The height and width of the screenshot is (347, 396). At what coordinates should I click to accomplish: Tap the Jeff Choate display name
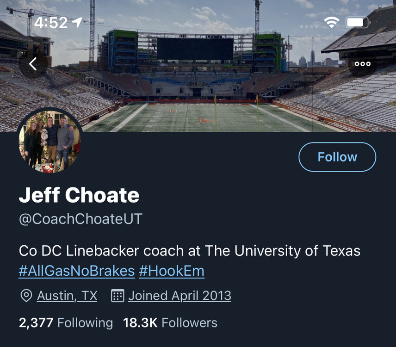coord(79,196)
